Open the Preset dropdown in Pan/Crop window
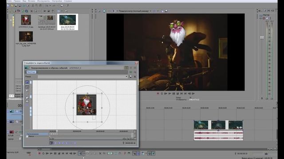The height and width of the screenshot is (159, 284). point(83,76)
